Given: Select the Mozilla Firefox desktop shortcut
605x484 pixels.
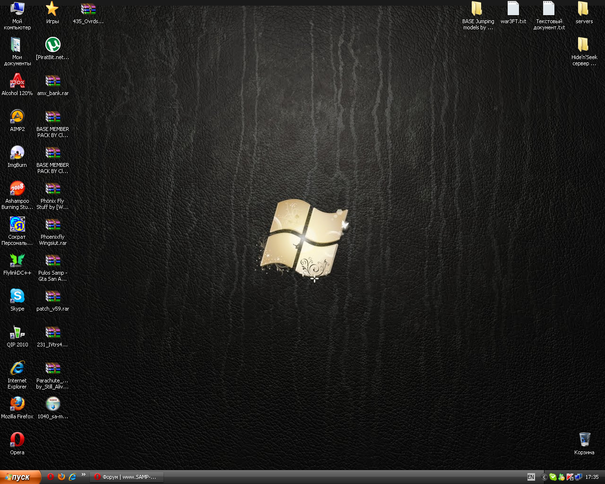Looking at the screenshot, I should [17, 408].
